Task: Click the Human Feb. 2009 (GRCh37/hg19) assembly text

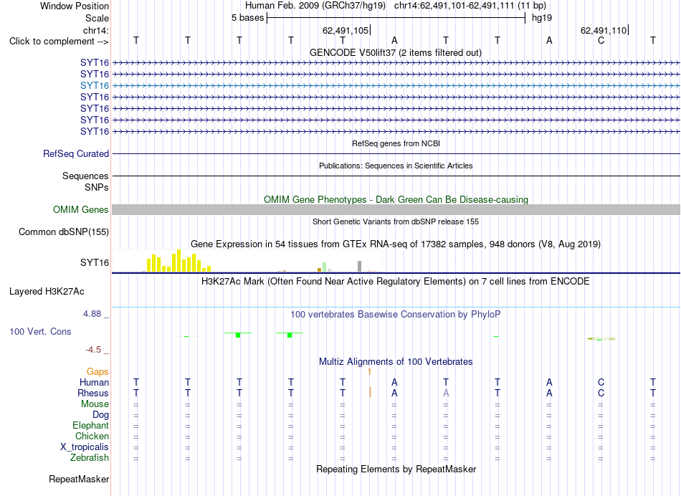Action: [315, 6]
